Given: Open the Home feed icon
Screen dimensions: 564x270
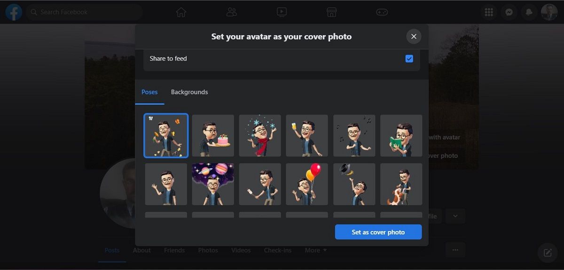Looking at the screenshot, I should tap(181, 12).
